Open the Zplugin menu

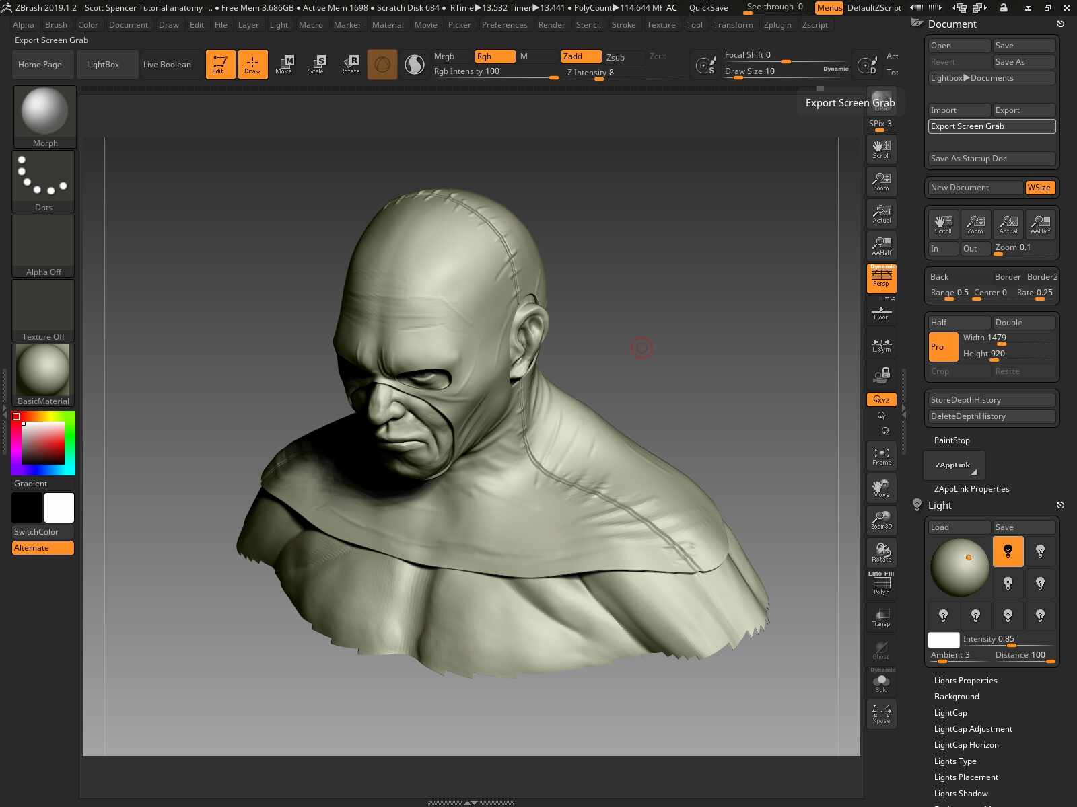click(x=777, y=25)
